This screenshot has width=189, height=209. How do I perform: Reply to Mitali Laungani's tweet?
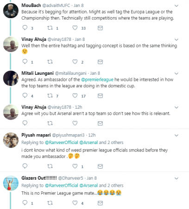pyautogui.click(x=25, y=96)
